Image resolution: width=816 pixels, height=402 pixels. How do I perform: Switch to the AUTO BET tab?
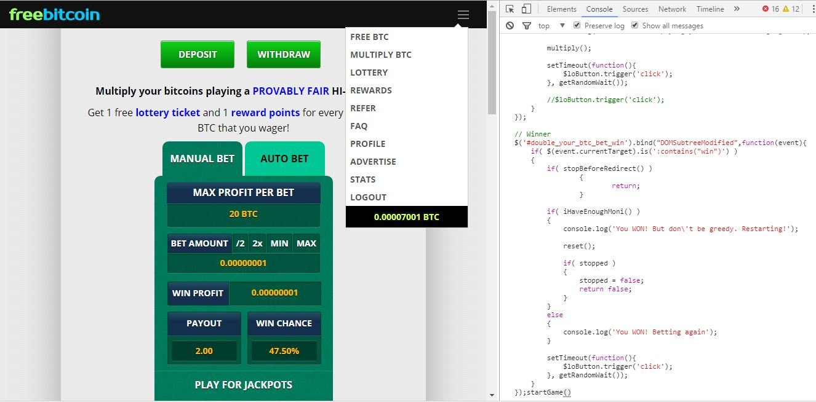coord(284,159)
